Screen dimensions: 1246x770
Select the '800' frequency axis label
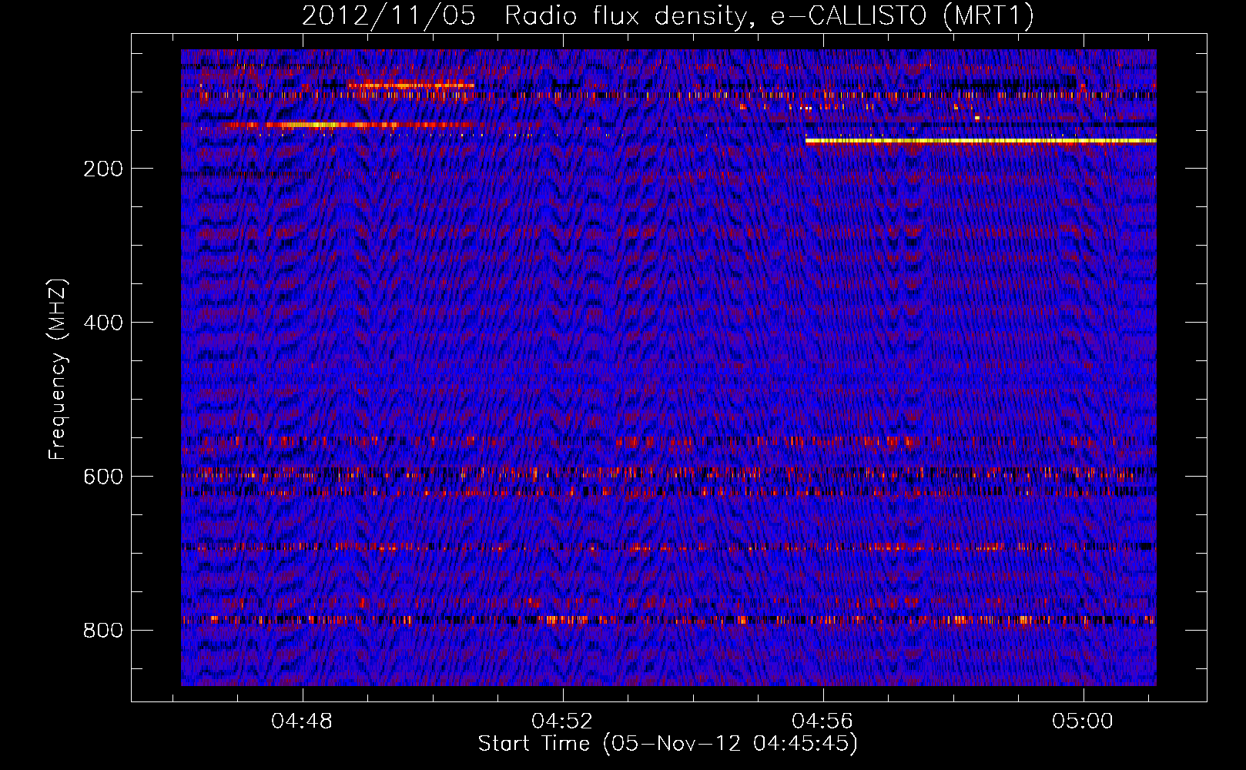pyautogui.click(x=103, y=631)
